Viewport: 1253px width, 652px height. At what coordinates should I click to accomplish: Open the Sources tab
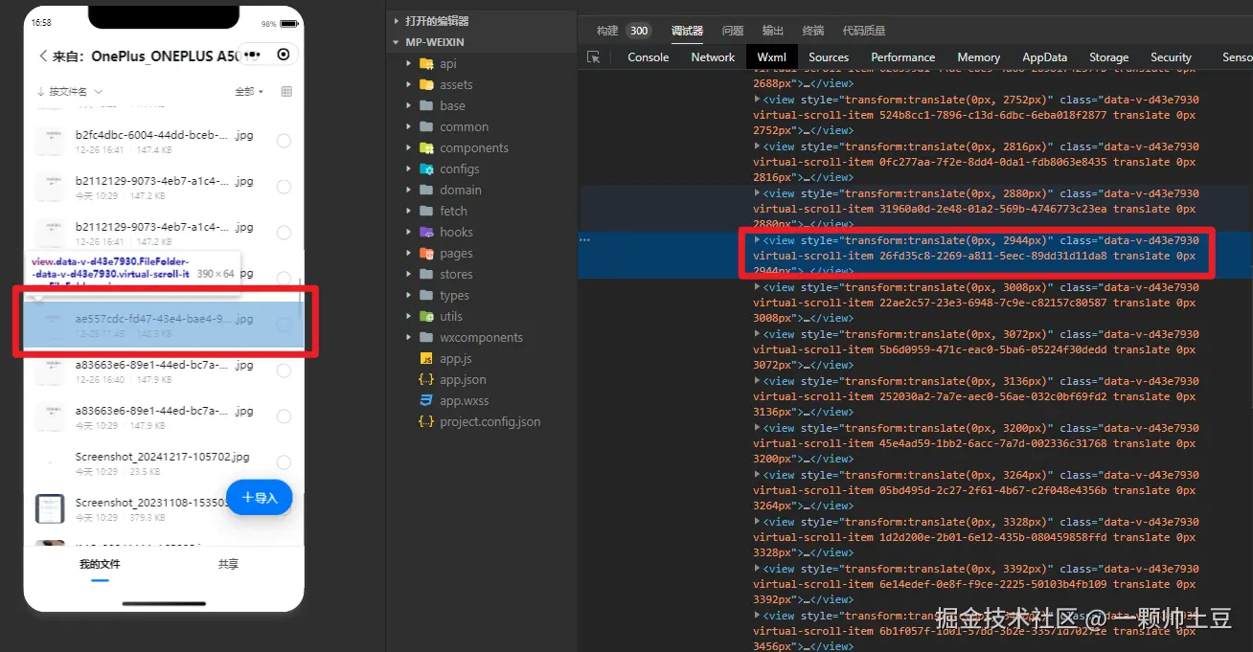829,57
